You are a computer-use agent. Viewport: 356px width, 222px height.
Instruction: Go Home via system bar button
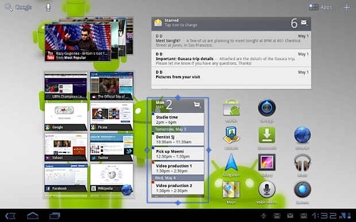pos(33,216)
